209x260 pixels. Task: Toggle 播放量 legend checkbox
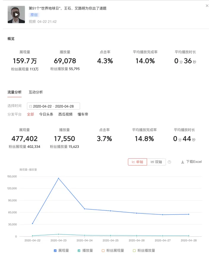tap(79, 251)
